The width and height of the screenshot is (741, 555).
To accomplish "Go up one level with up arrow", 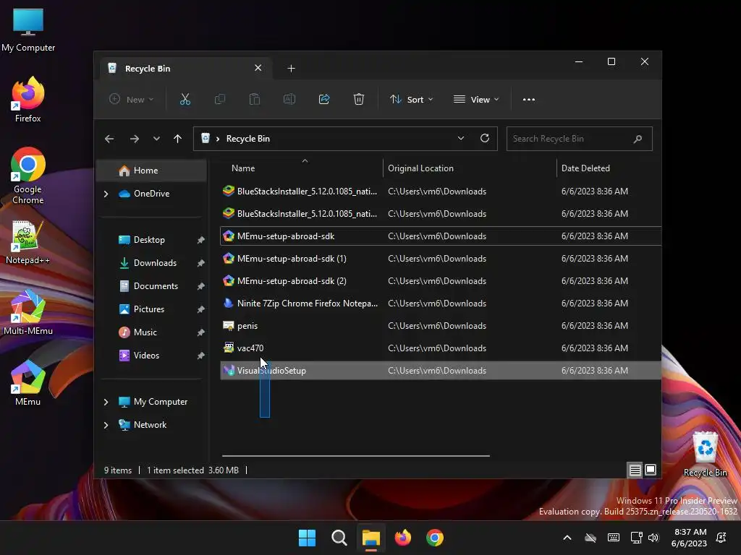I will click(x=178, y=139).
